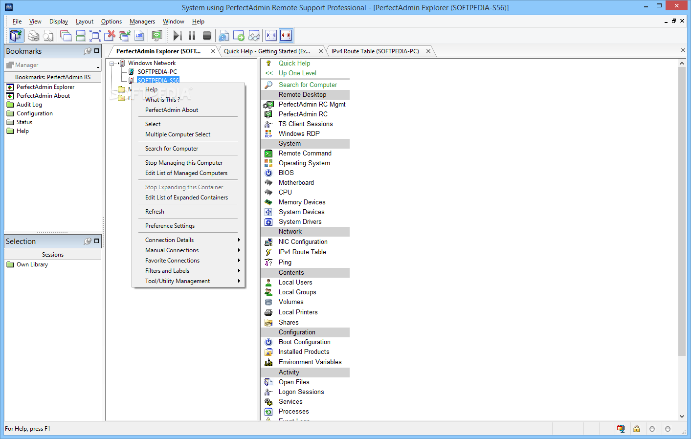Click the BIOS power icon
The image size is (691, 439).
tap(268, 173)
